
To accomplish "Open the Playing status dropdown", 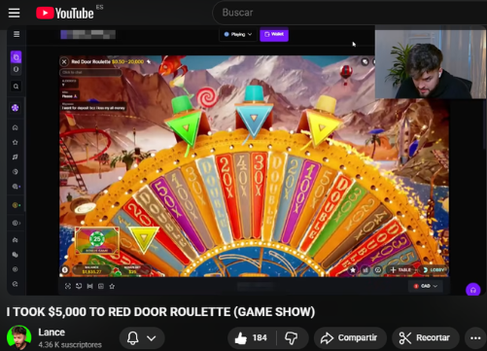I will 238,34.
